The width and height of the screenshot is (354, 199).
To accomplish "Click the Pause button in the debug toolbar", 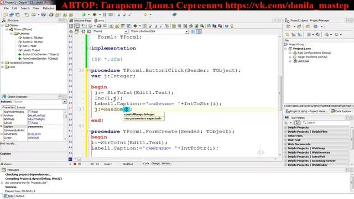I will point(105,15).
